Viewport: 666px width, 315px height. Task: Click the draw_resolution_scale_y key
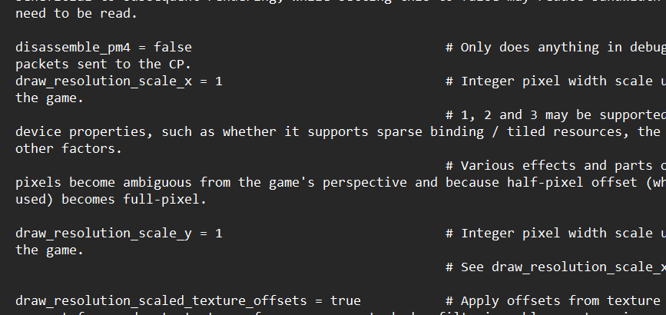[104, 234]
